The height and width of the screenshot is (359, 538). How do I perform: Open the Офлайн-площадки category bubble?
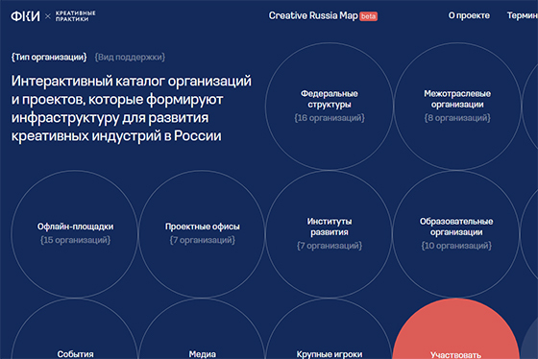(75, 234)
